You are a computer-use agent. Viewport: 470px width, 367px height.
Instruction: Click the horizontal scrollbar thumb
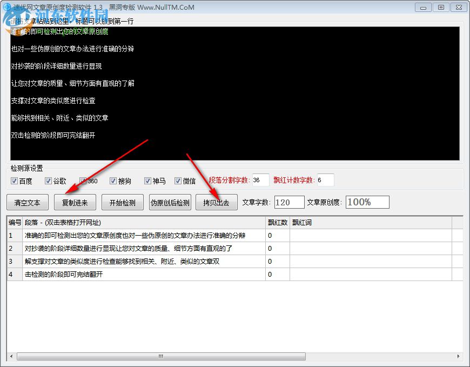coord(162,357)
